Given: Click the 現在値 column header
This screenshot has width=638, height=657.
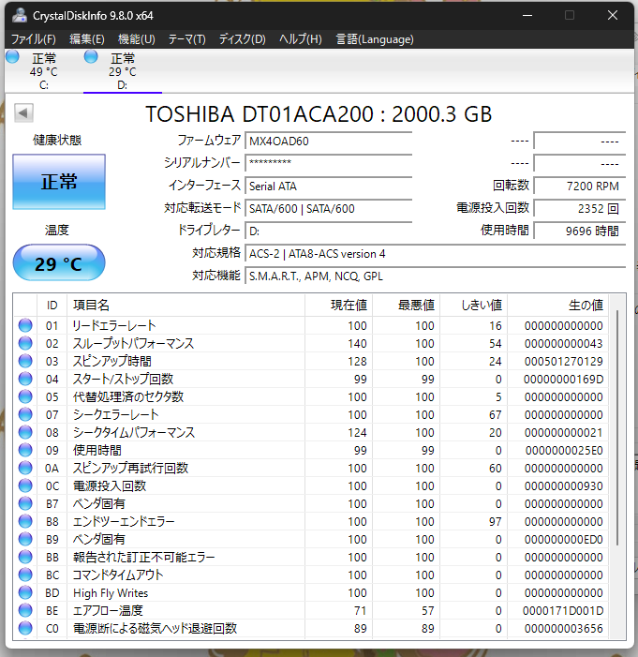Looking at the screenshot, I should [x=338, y=305].
